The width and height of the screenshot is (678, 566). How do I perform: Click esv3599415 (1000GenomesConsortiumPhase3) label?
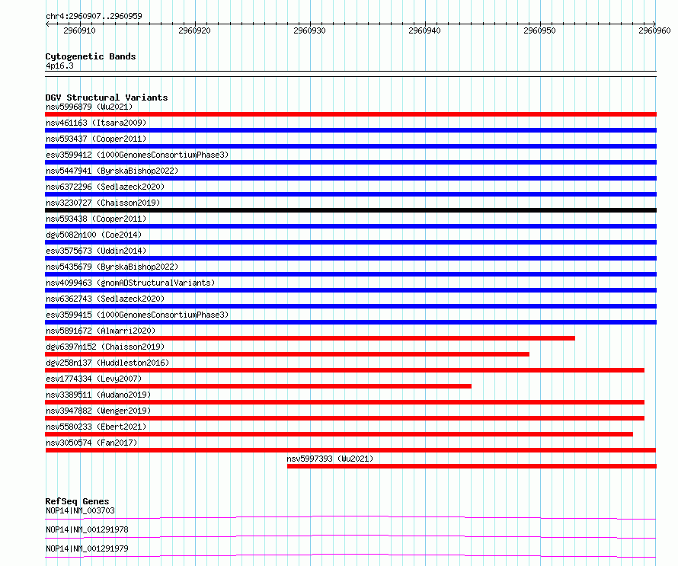tap(137, 315)
